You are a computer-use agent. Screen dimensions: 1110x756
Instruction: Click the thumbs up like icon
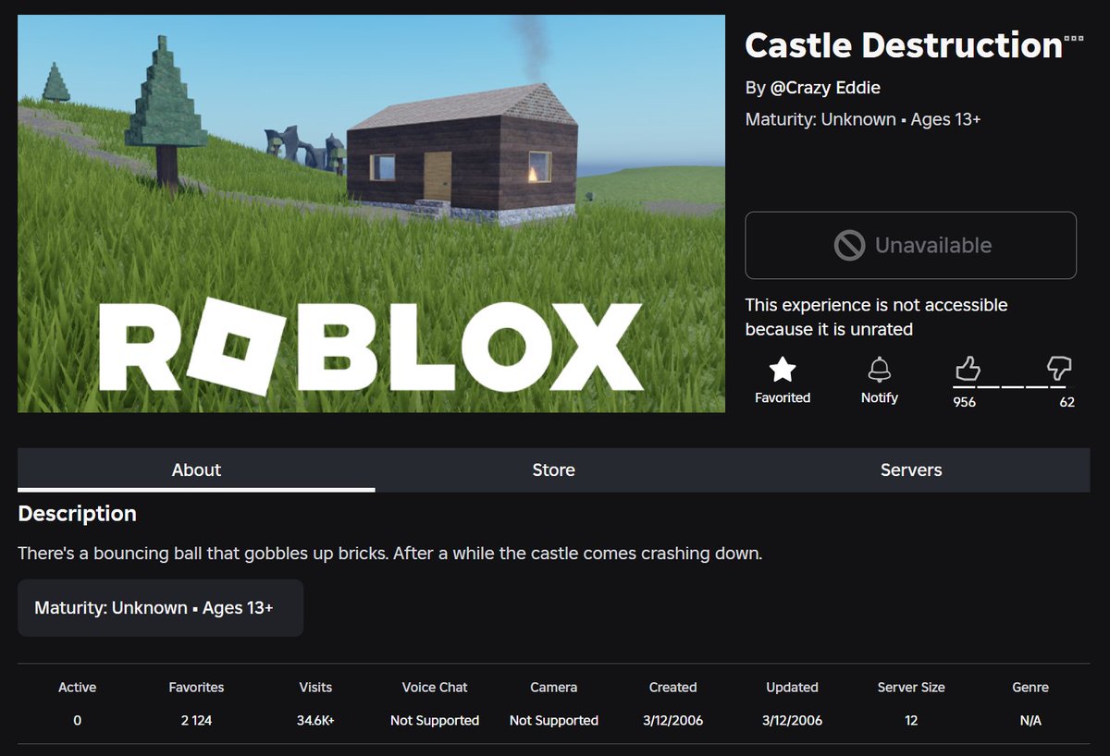[967, 370]
